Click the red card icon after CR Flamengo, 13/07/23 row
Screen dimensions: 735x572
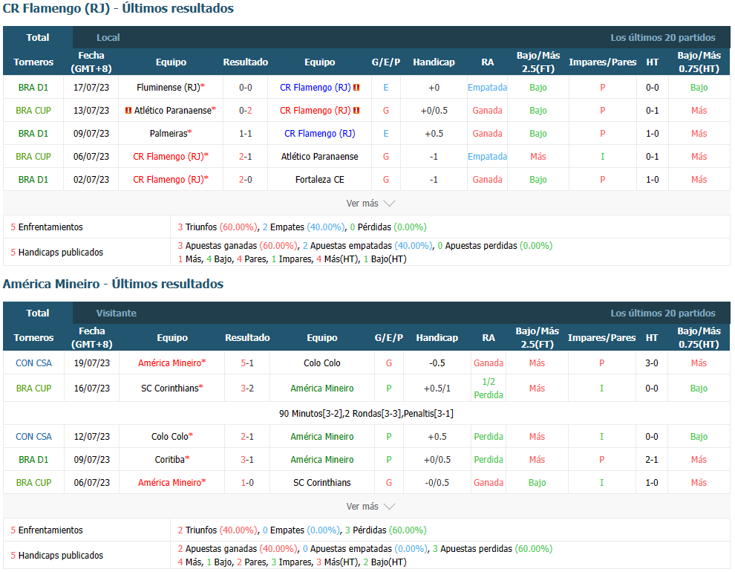pos(356,110)
